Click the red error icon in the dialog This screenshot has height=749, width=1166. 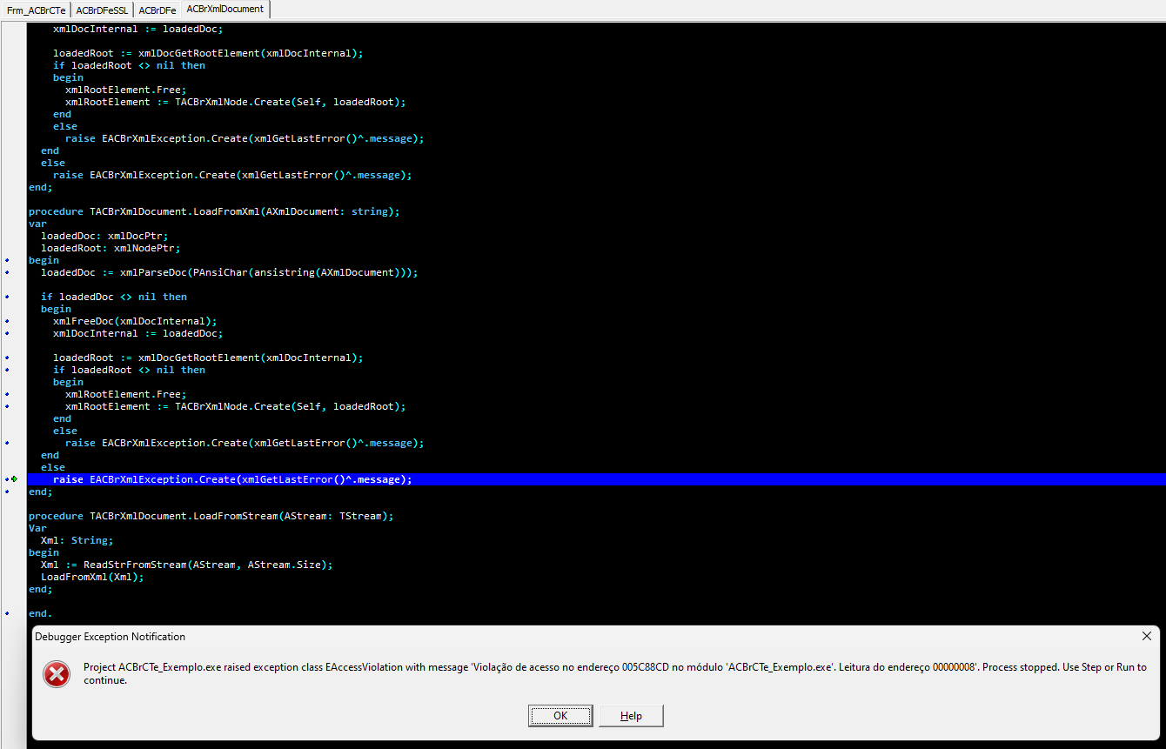pyautogui.click(x=57, y=674)
